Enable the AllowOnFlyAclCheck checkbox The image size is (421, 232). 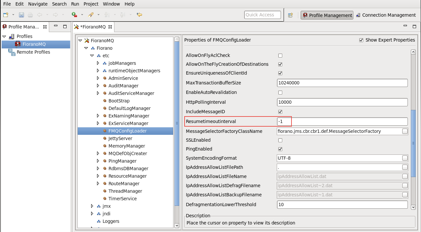coord(280,56)
